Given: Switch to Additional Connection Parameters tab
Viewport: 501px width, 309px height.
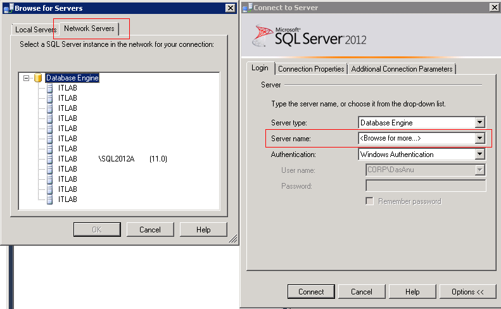Looking at the screenshot, I should tap(402, 68).
